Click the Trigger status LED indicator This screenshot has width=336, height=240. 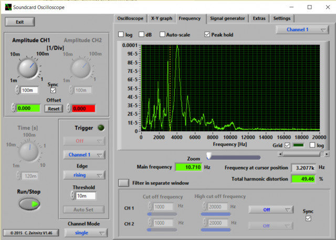click(101, 128)
